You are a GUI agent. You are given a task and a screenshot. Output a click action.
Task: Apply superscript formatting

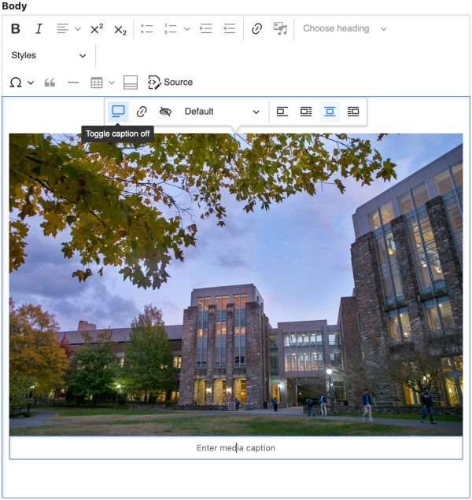point(97,29)
